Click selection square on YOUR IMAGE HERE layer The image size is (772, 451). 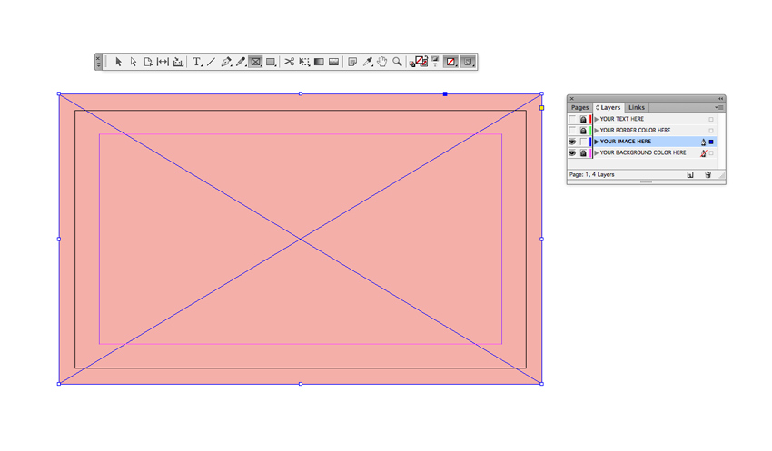(711, 142)
